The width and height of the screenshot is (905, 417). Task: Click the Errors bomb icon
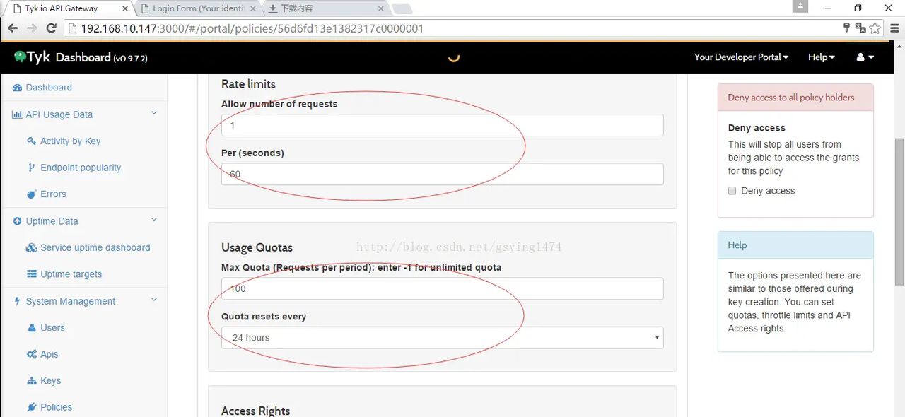(31, 194)
